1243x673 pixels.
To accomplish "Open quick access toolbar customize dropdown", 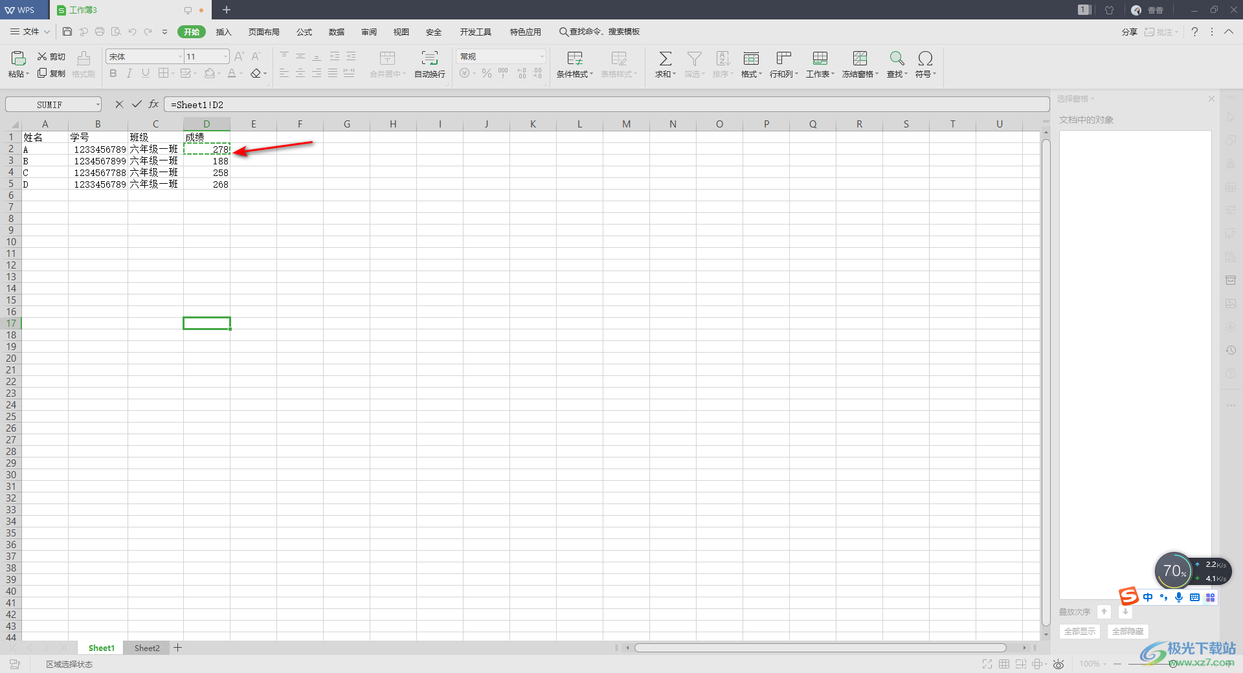I will [x=164, y=32].
